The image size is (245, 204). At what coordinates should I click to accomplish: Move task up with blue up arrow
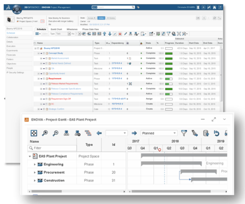[104, 34]
